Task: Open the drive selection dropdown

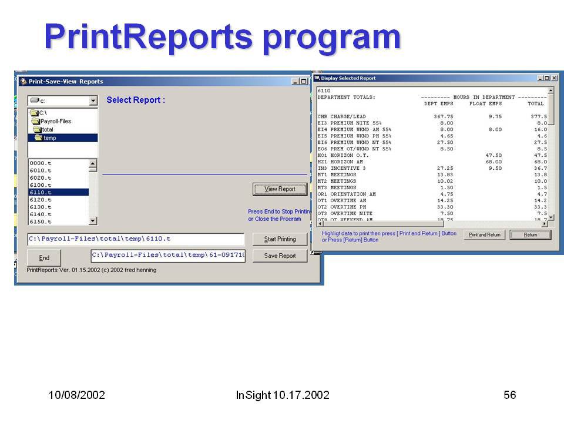Action: pos(93,101)
